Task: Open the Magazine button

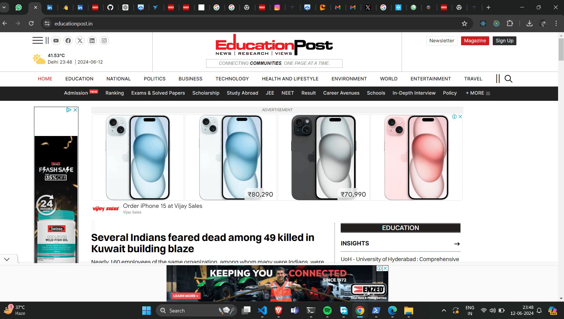Action: [x=475, y=41]
